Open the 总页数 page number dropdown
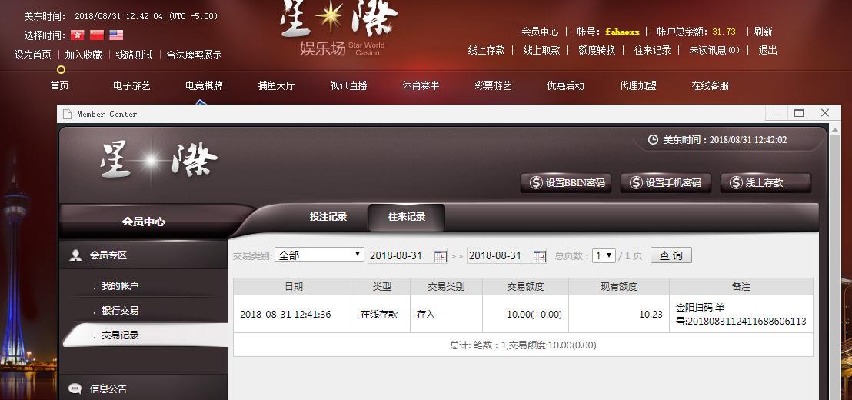 click(x=604, y=255)
